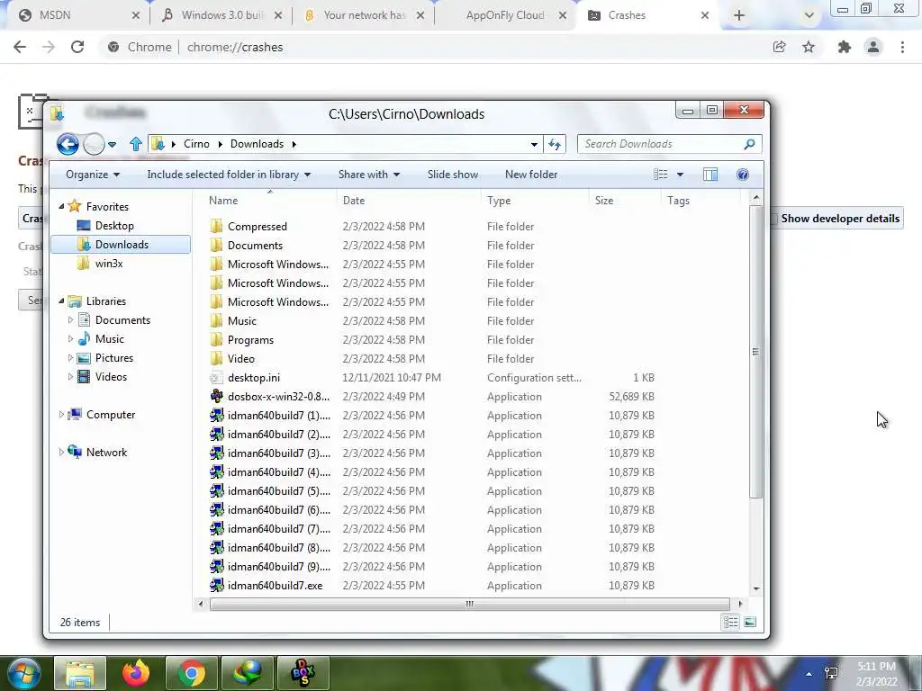922x691 pixels.
Task: Switch to the Windows 3.0 build tab
Action: pos(221,15)
